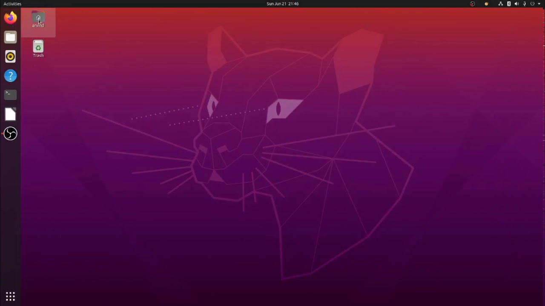
Task: Click the microphone status icon
Action: coord(524,4)
